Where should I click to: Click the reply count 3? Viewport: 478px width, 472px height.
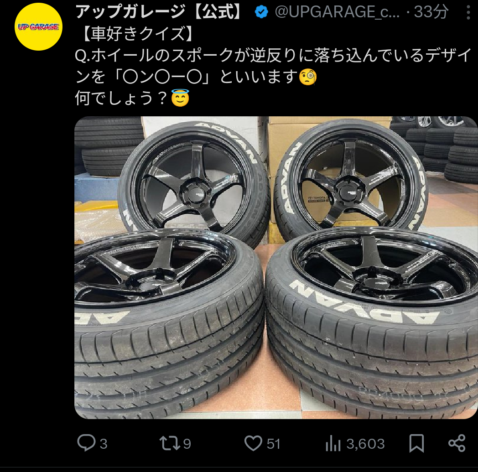pos(104,444)
